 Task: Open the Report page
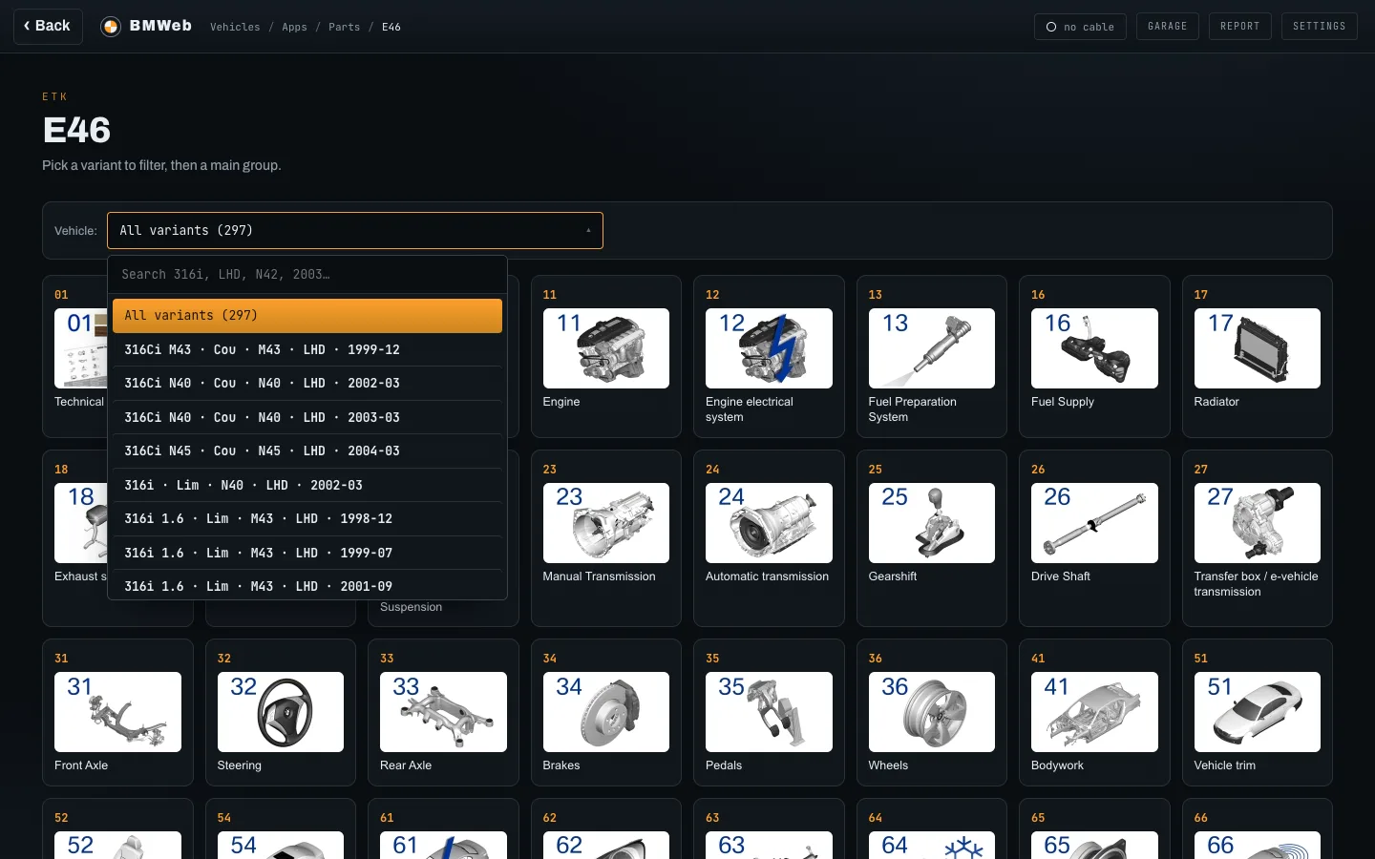(x=1239, y=27)
